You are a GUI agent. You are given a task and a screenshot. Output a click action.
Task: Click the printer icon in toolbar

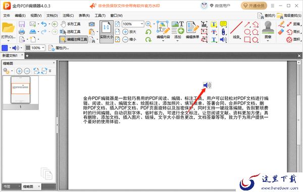22,32
